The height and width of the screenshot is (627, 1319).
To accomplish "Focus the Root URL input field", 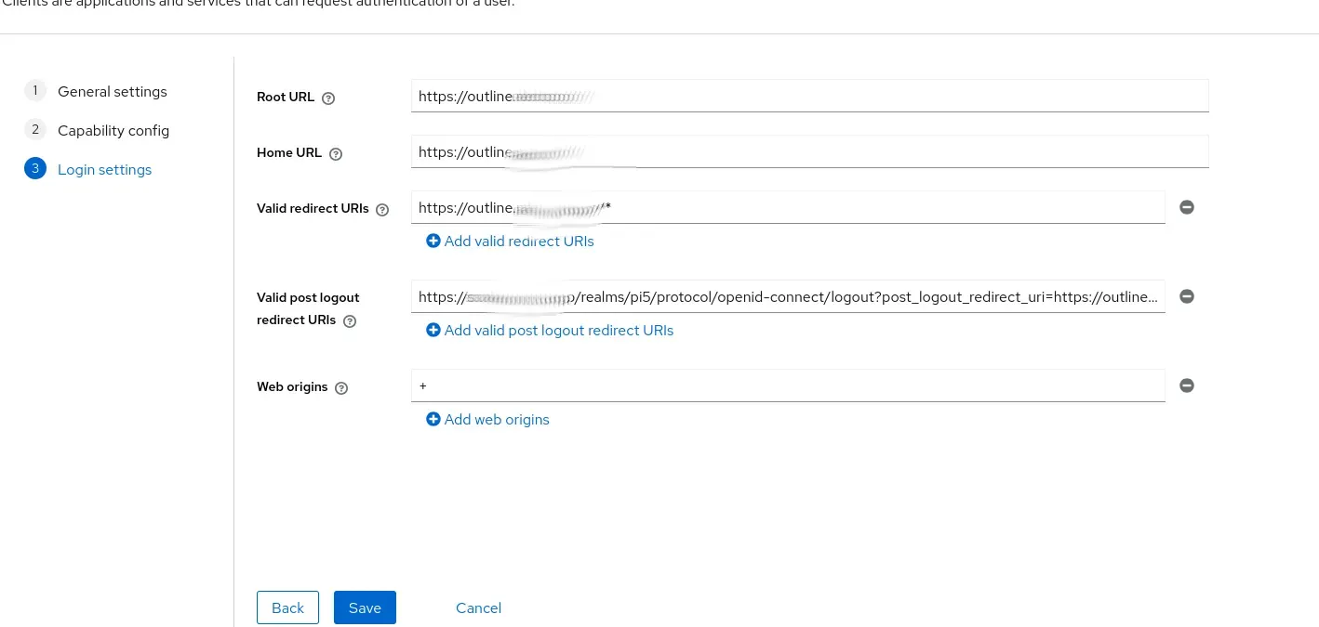I will point(809,96).
